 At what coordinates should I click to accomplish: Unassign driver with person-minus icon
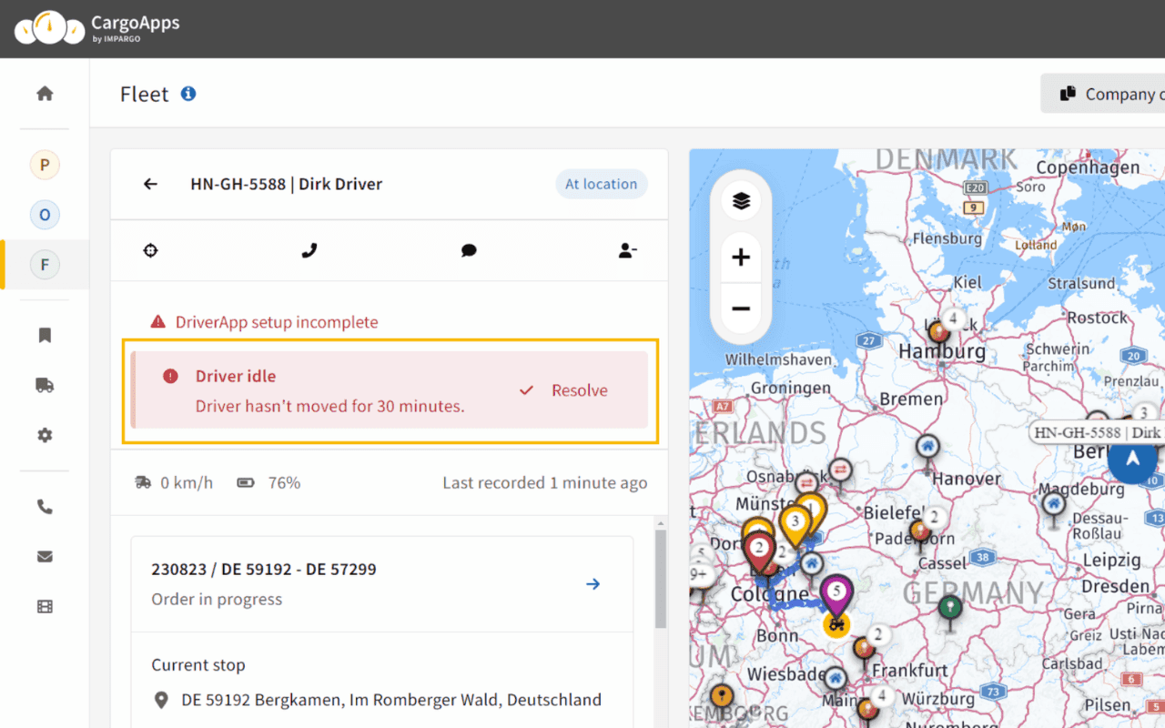pyautogui.click(x=627, y=250)
